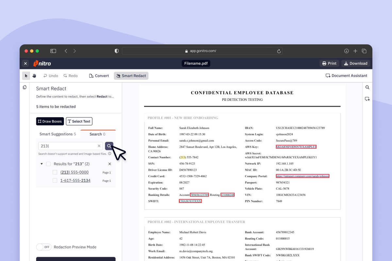This screenshot has height=261, width=392.
Task: Click the browser privacy shield icon
Action: tap(117, 51)
